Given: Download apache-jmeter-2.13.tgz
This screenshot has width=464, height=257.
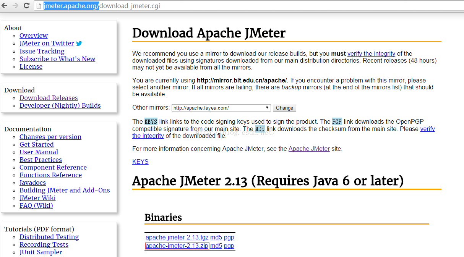Looking at the screenshot, I should point(177,238).
